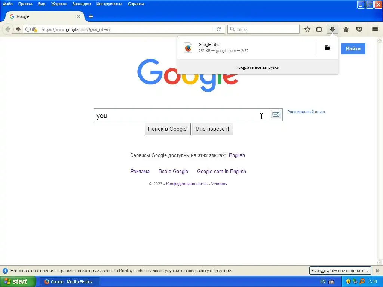Open the Реклама link
The image size is (383, 287).
(x=140, y=171)
